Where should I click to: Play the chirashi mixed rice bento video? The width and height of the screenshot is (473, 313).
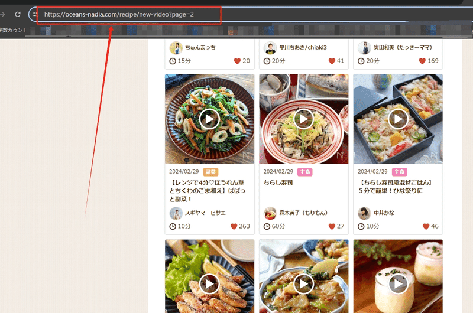pyautogui.click(x=398, y=119)
